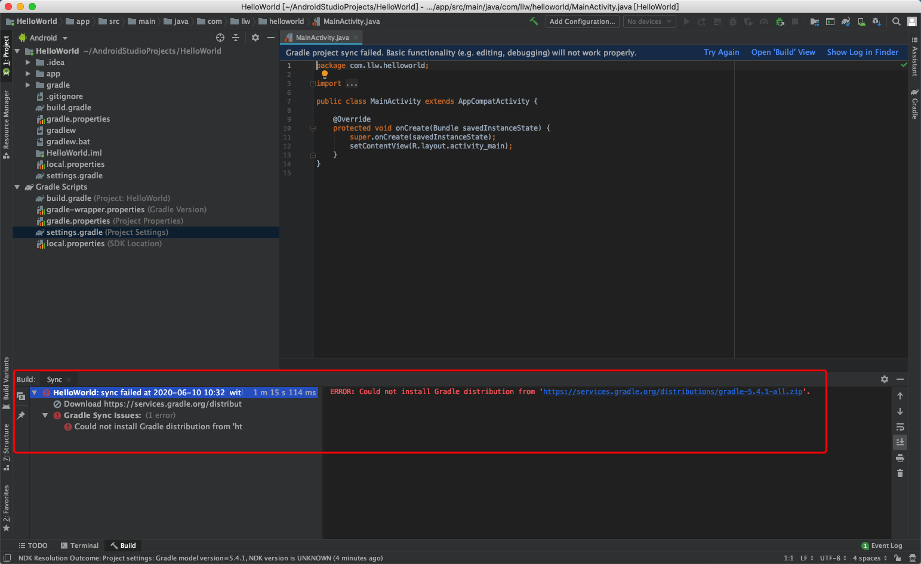Open the AVD Manager icon

click(861, 21)
